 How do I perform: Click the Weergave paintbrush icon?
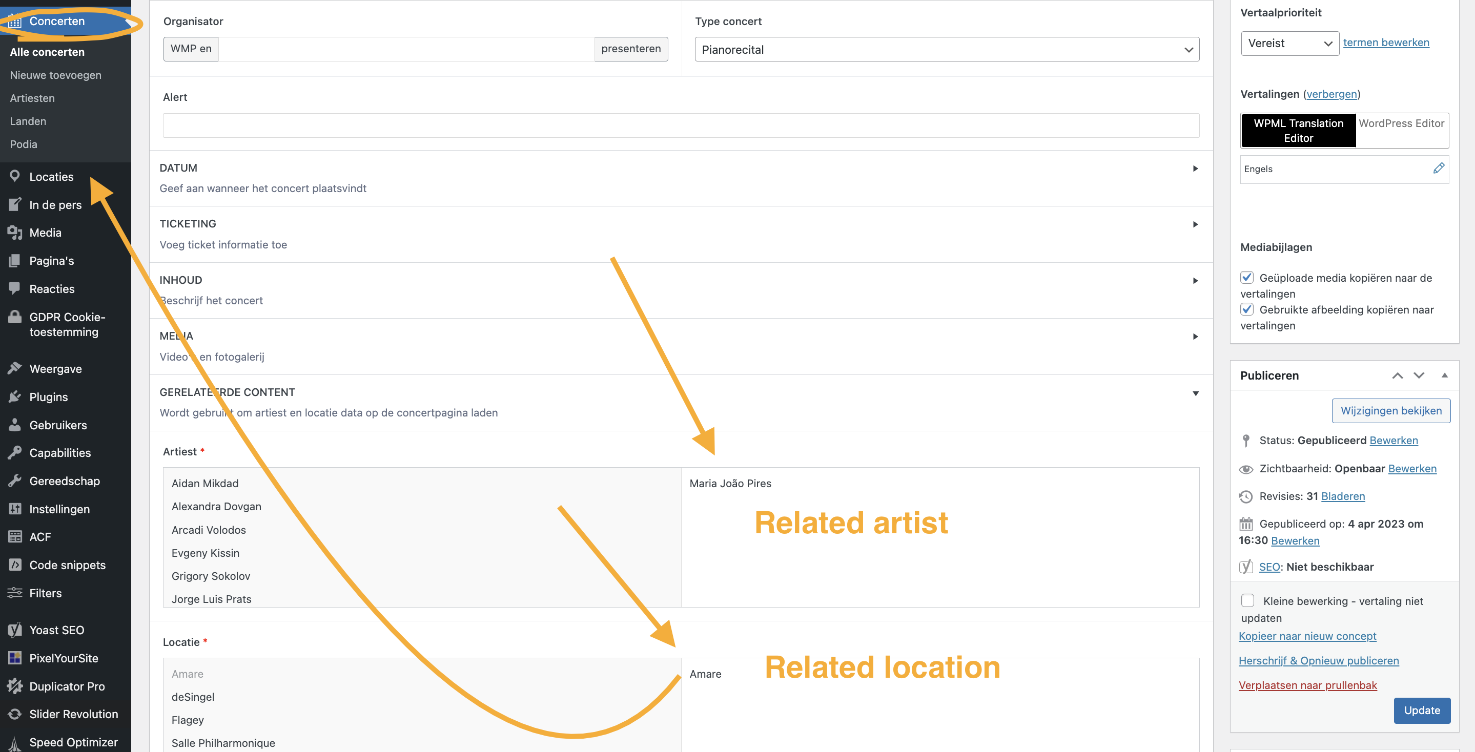[15, 368]
